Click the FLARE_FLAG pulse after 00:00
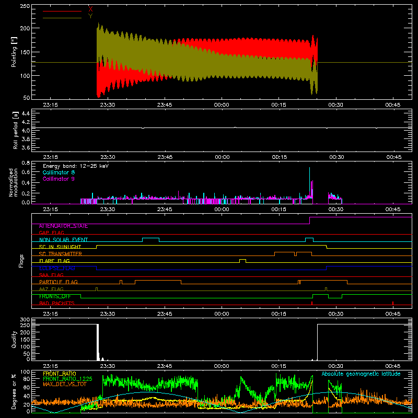 point(242,261)
